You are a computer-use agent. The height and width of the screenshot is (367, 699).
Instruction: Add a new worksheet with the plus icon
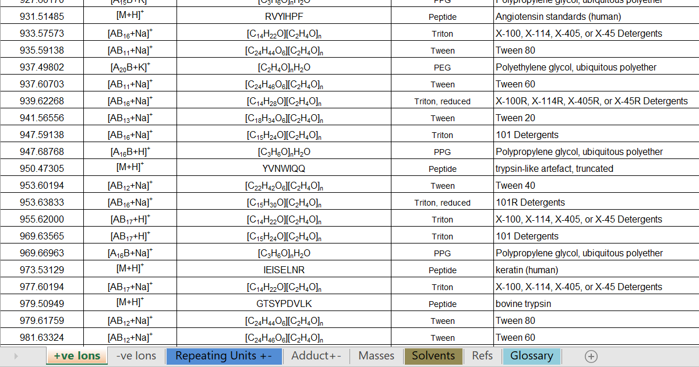click(591, 356)
